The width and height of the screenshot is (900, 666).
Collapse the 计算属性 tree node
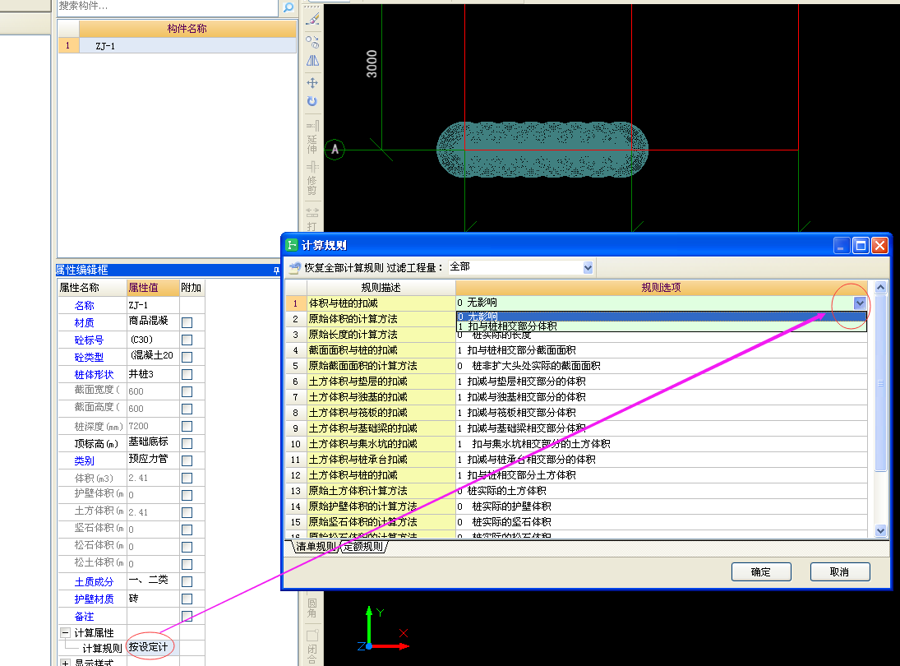(x=66, y=633)
